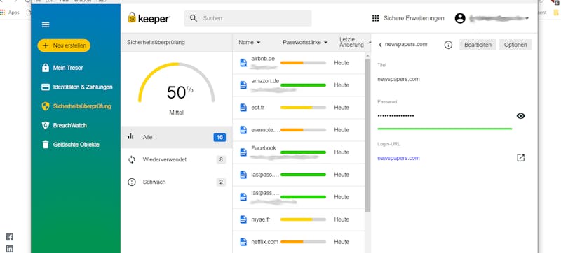Viewport: 561px width, 253px height.
Task: Select the myae.fr record name
Action: click(x=260, y=219)
